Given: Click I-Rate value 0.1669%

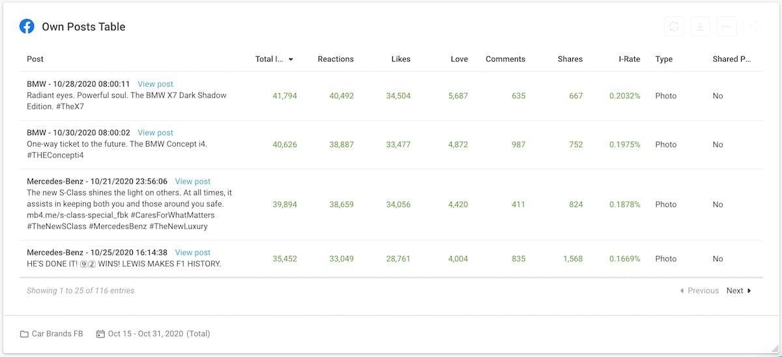Looking at the screenshot, I should [x=625, y=259].
